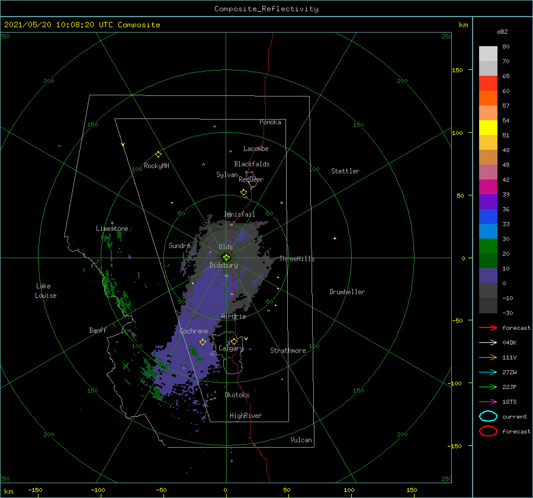Click the Drumheller label

[x=347, y=292]
